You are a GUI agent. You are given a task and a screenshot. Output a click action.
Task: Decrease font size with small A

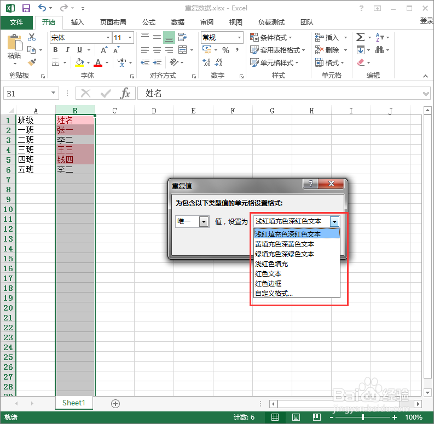tap(116, 50)
